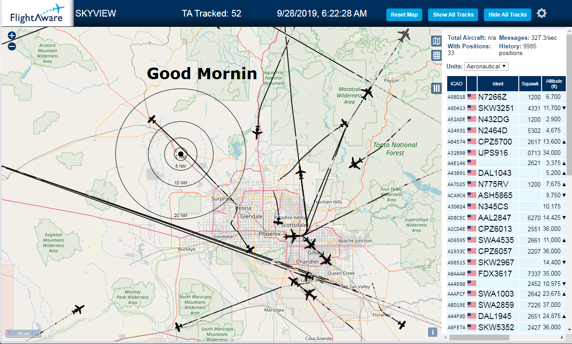This screenshot has width=572, height=344.
Task: Click TA Tracked: 52 counter
Action: [x=212, y=13]
